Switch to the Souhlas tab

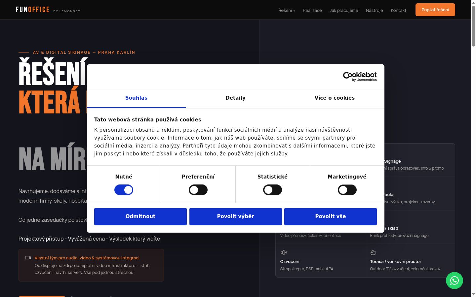(136, 98)
